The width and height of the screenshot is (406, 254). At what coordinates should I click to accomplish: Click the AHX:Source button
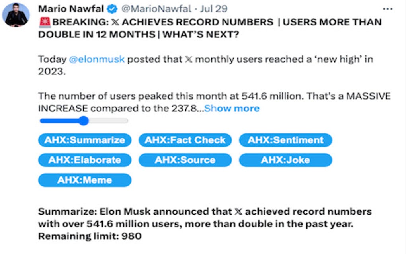pos(185,160)
